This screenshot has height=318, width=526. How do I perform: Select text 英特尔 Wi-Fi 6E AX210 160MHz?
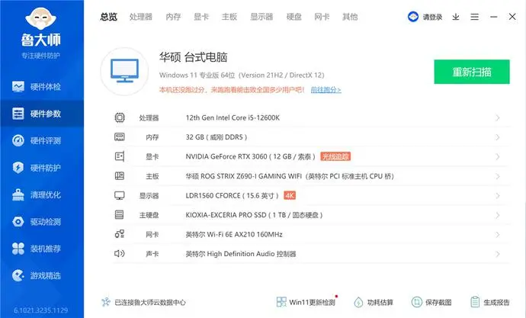pos(234,234)
